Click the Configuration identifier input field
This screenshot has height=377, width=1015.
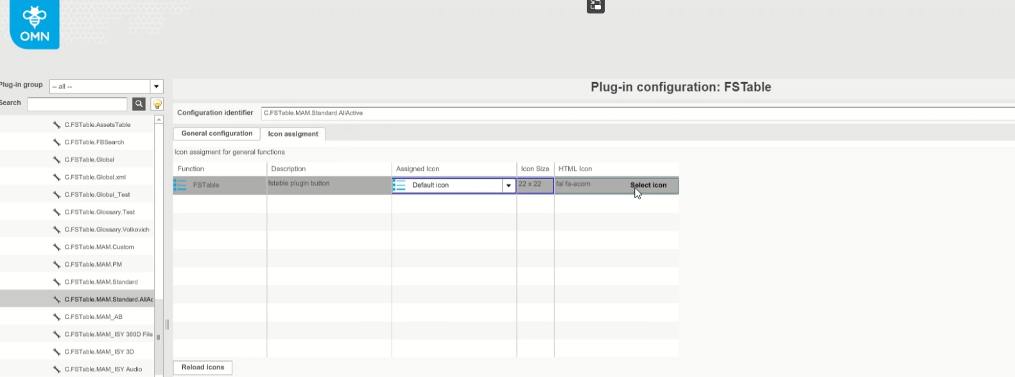click(636, 113)
